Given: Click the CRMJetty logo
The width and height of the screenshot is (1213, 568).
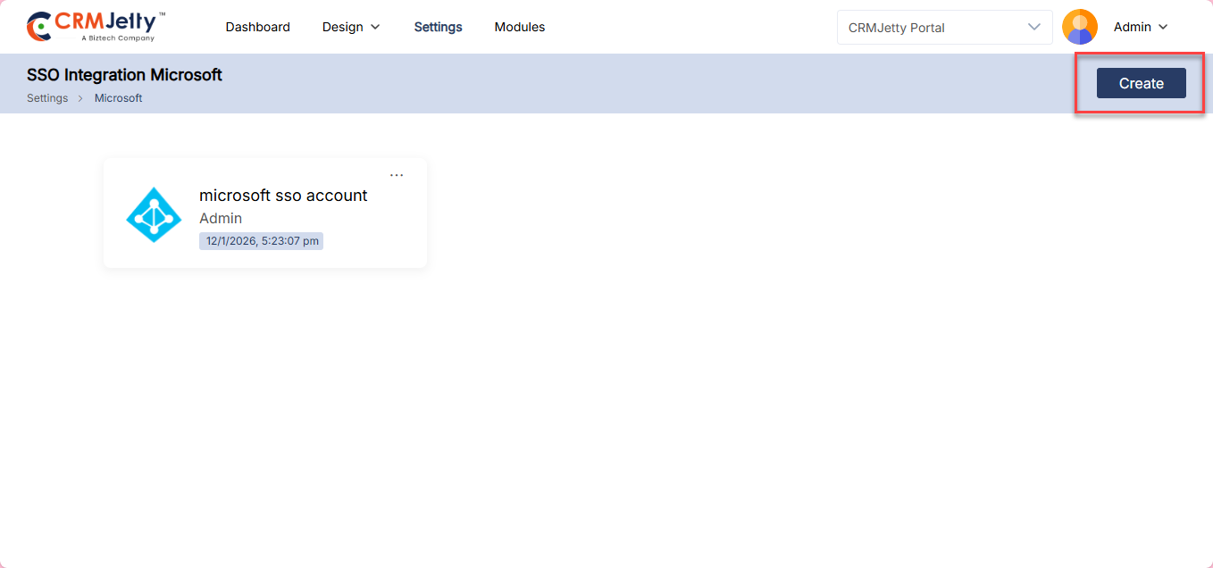Looking at the screenshot, I should click(96, 27).
